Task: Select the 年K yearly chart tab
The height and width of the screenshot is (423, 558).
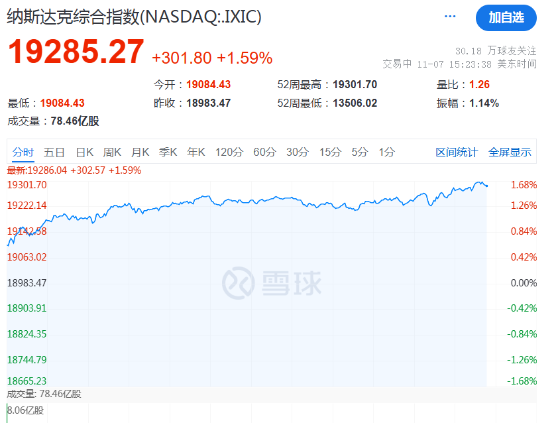Action: coord(196,152)
